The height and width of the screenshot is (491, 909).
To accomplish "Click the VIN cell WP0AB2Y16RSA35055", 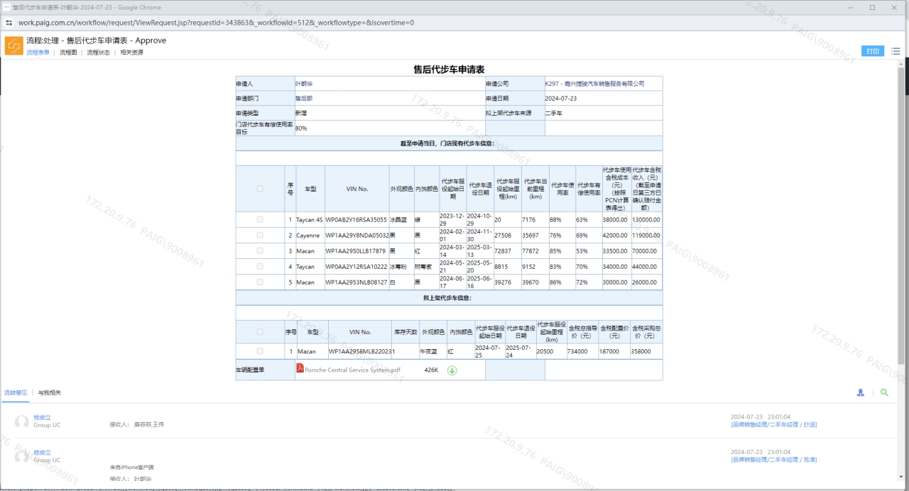I will 356,220.
